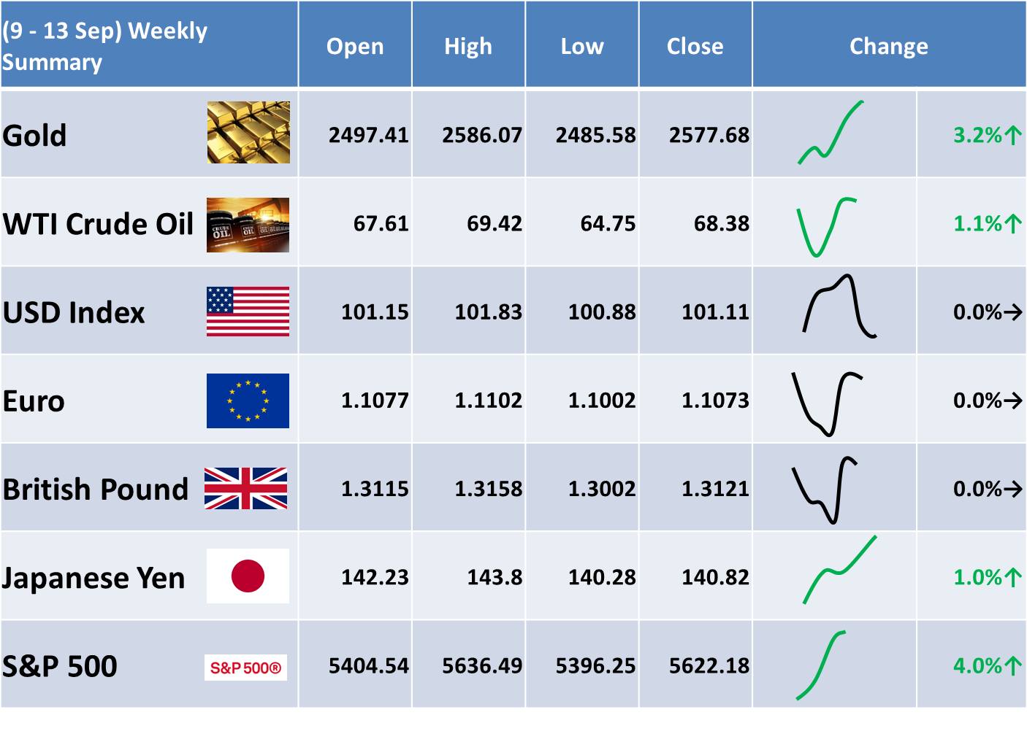This screenshot has height=750, width=1027.
Task: Click the Japan flag icon
Action: pyautogui.click(x=248, y=576)
